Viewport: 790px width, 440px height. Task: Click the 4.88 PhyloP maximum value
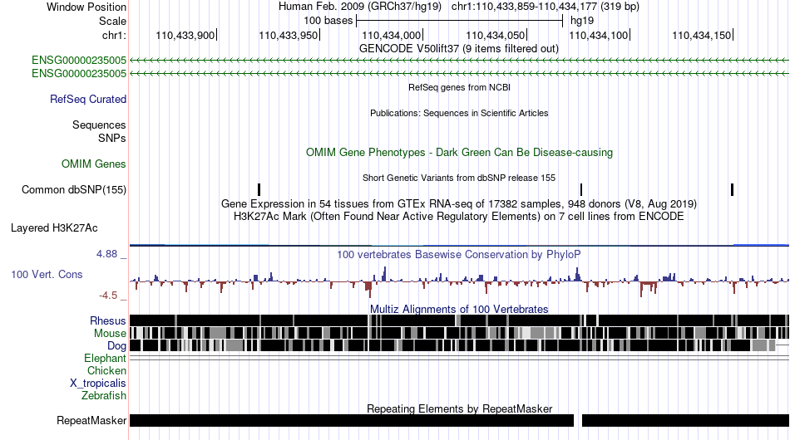106,254
